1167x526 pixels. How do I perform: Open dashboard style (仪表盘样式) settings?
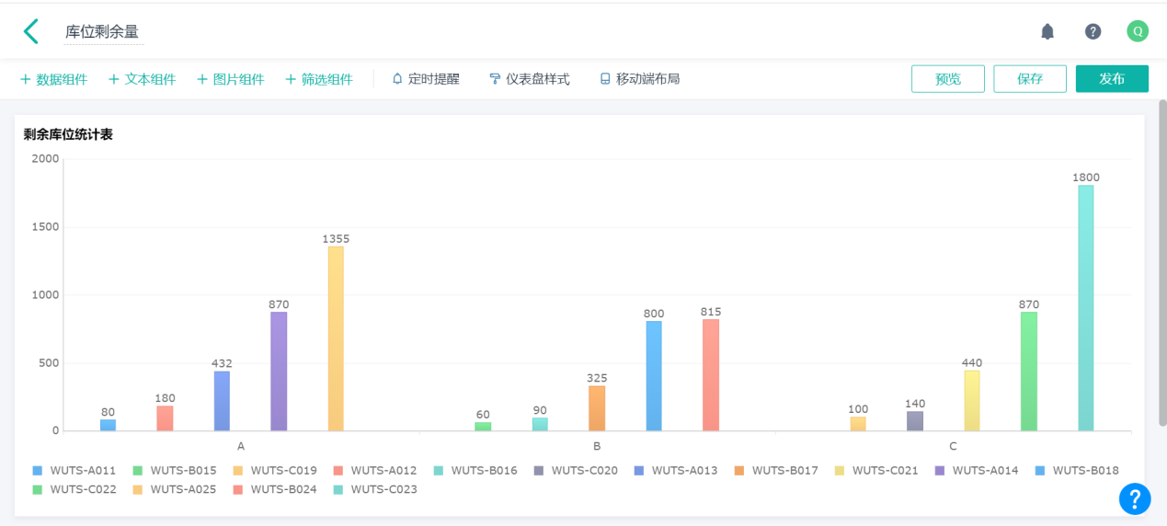click(530, 79)
